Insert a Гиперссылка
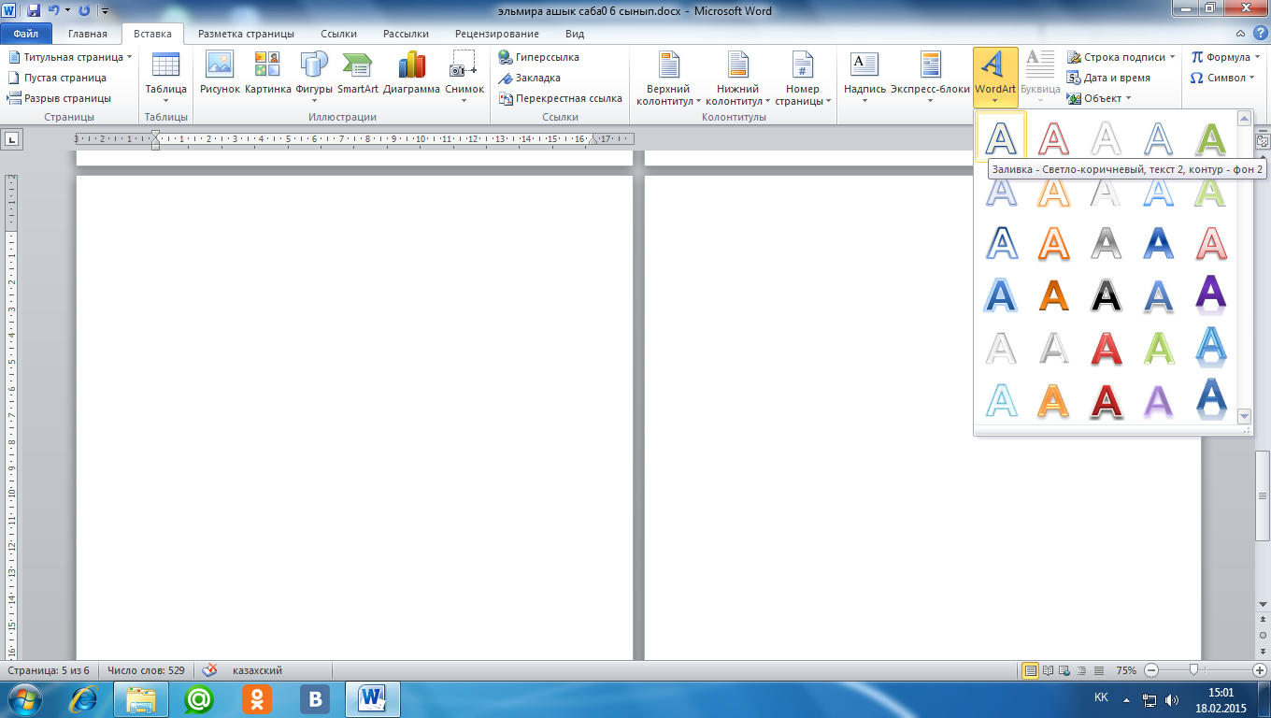This screenshot has width=1271, height=718. (x=539, y=57)
